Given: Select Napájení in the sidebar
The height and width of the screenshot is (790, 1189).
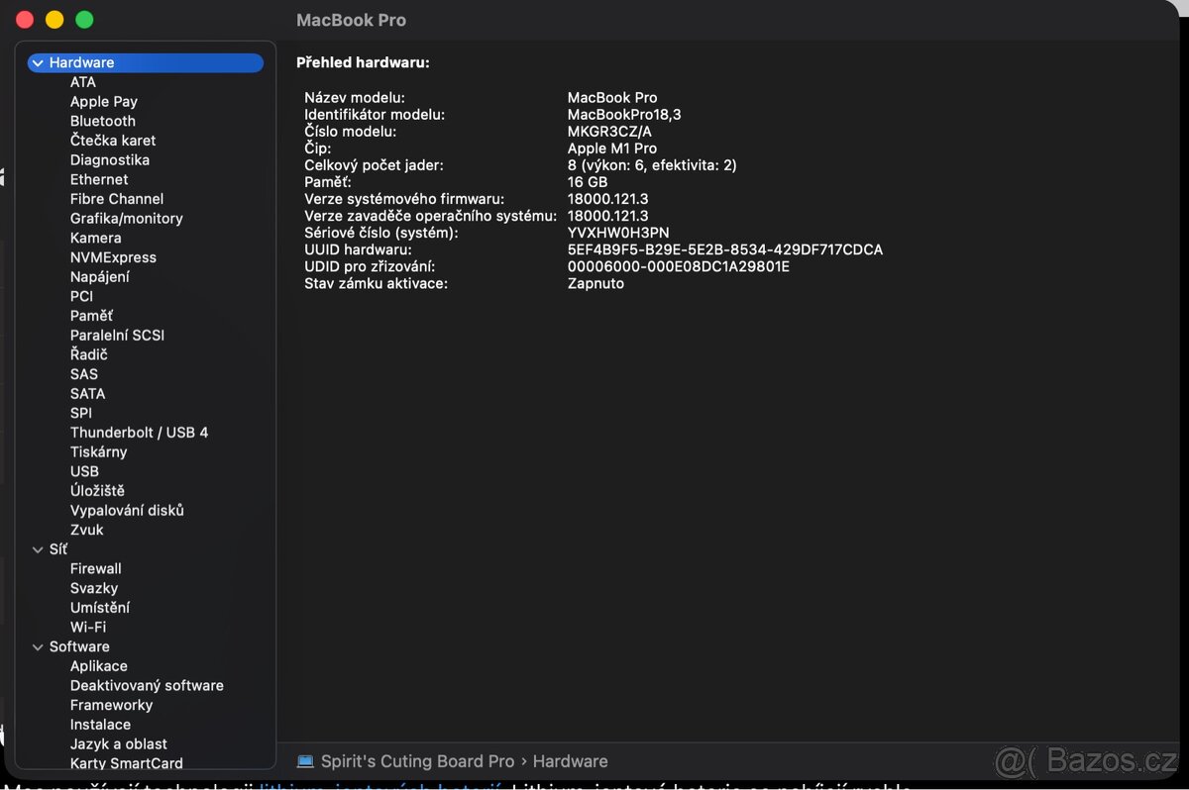Looking at the screenshot, I should (100, 276).
